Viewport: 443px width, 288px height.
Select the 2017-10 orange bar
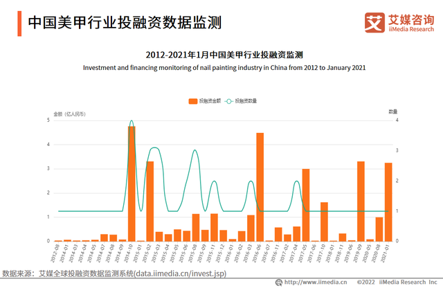(x=324, y=222)
